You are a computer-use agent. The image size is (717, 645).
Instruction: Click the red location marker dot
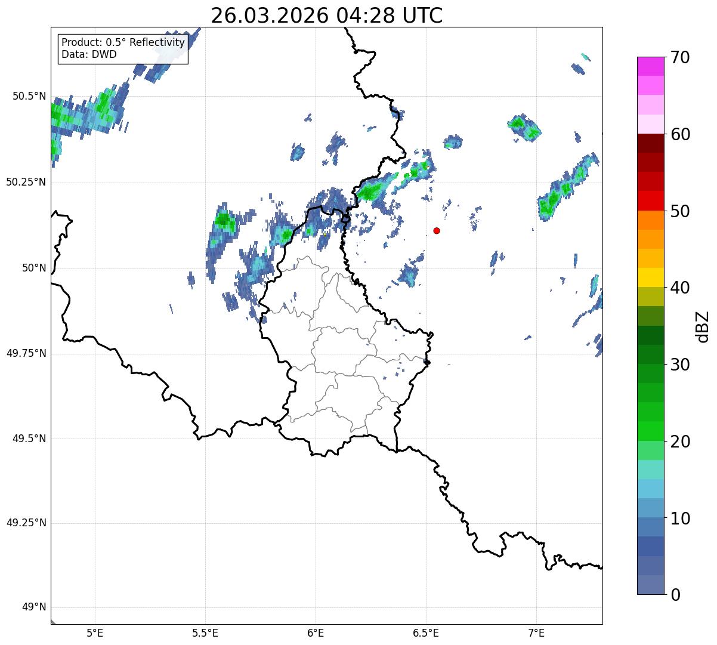tap(437, 230)
